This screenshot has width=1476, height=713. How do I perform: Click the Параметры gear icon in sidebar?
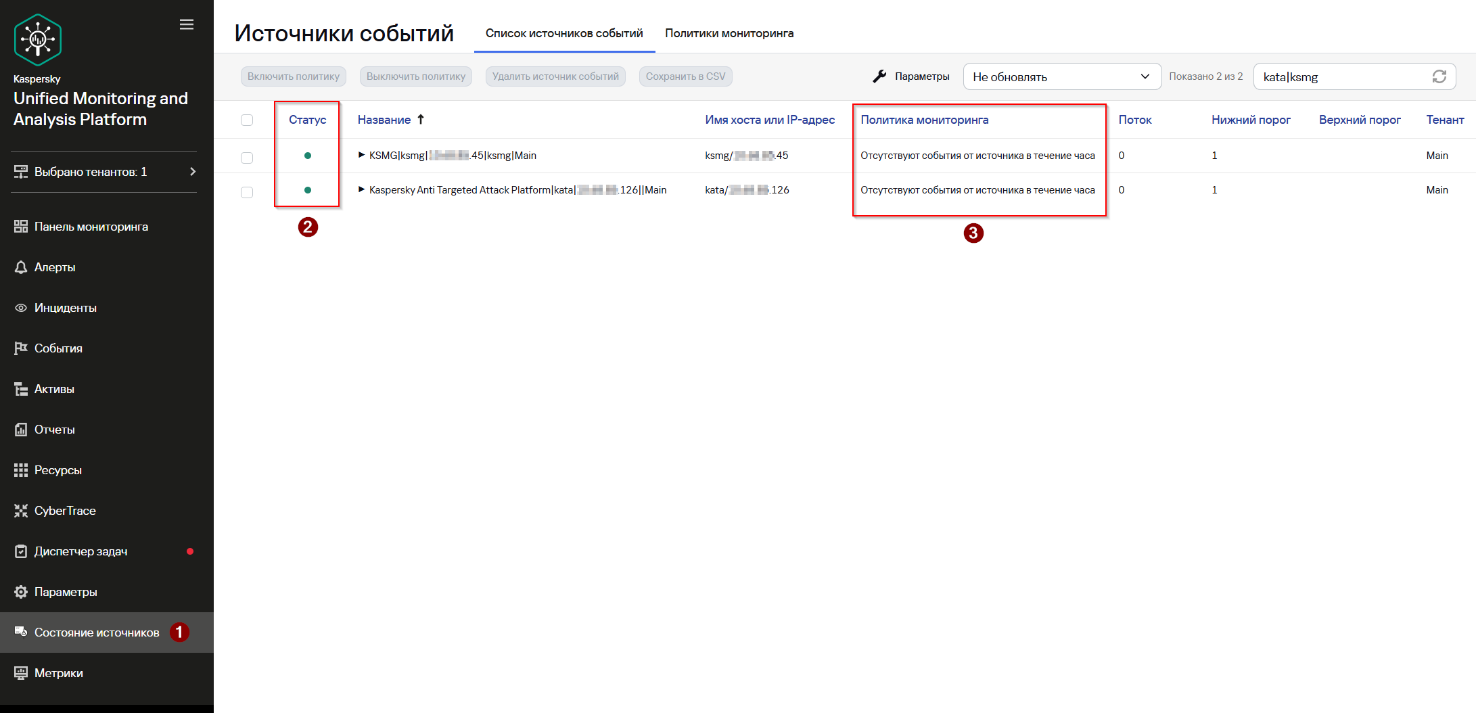[21, 592]
